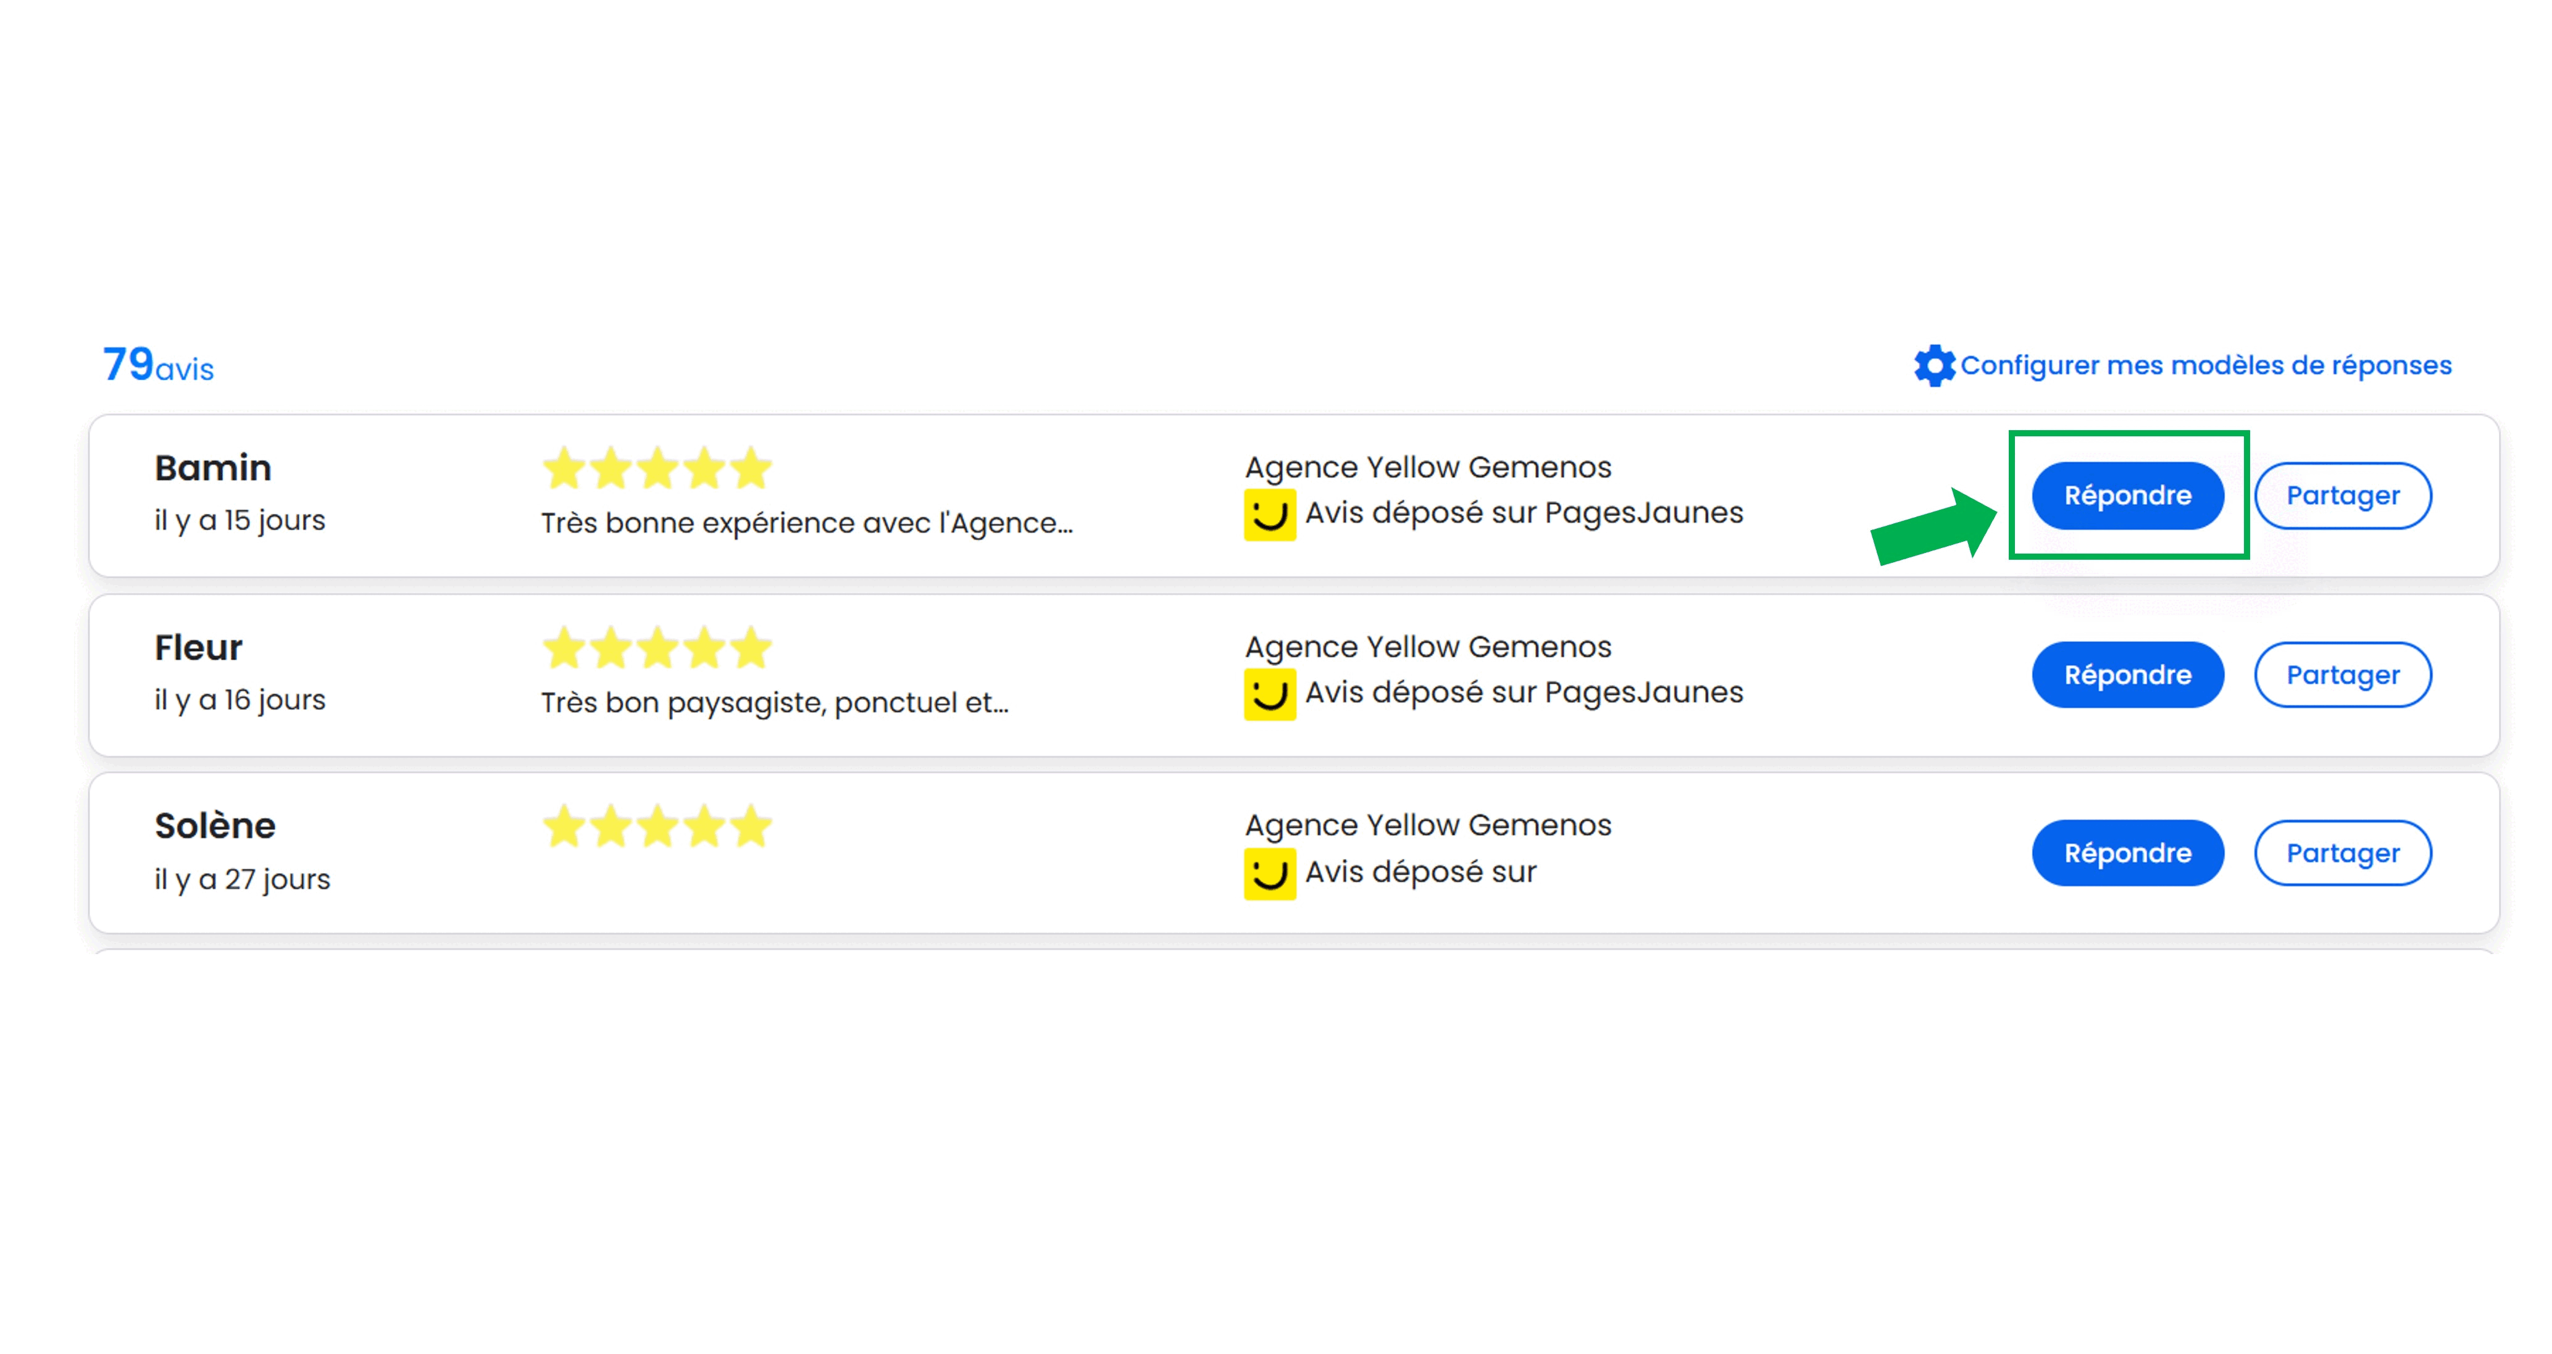The width and height of the screenshot is (2552, 1354).
Task: Open Fleur's review text 'Très bon paysagiste'
Action: 775,702
